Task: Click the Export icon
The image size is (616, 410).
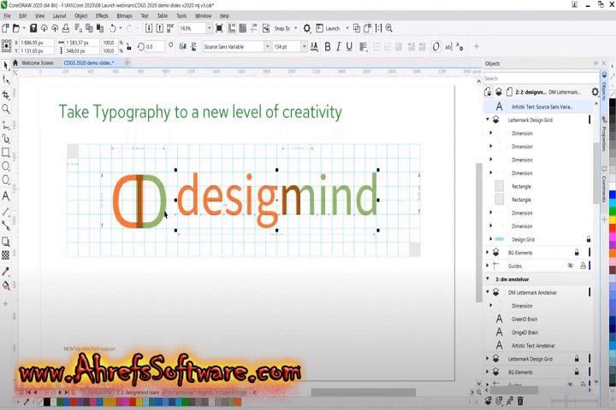Action: point(159,28)
